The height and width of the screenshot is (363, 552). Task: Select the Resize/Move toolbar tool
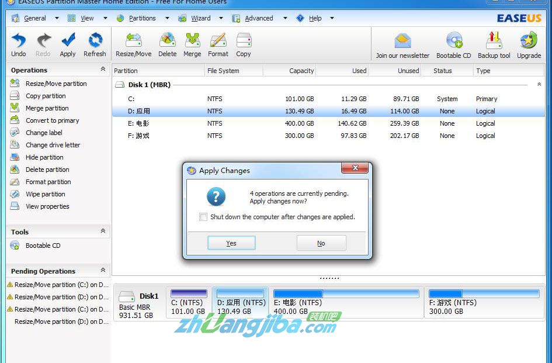(x=133, y=41)
